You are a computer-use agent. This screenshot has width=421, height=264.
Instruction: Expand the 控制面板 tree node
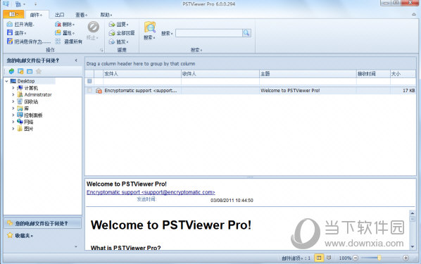pyautogui.click(x=13, y=115)
